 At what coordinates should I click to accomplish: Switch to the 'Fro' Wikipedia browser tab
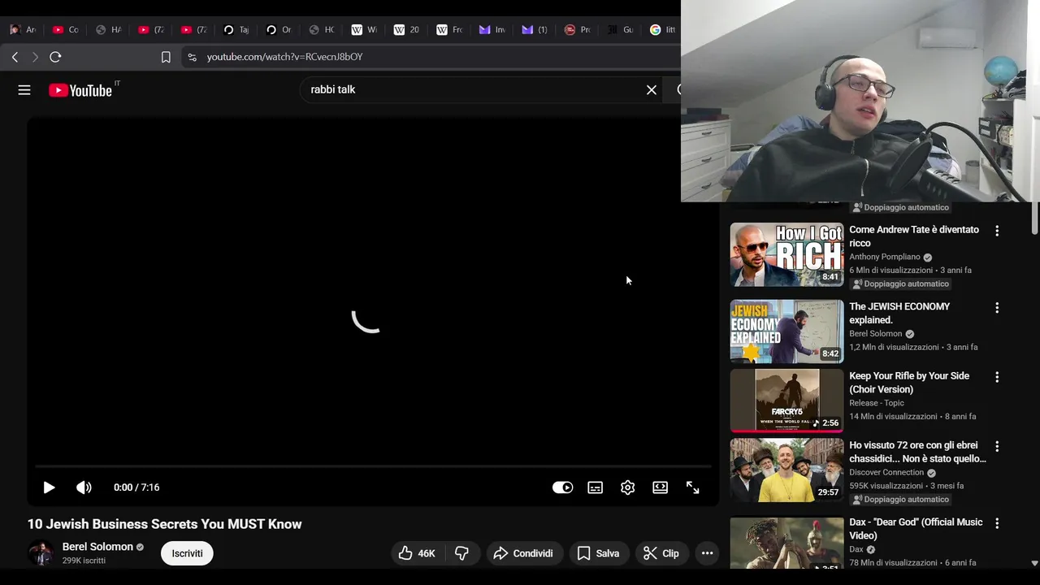(449, 30)
